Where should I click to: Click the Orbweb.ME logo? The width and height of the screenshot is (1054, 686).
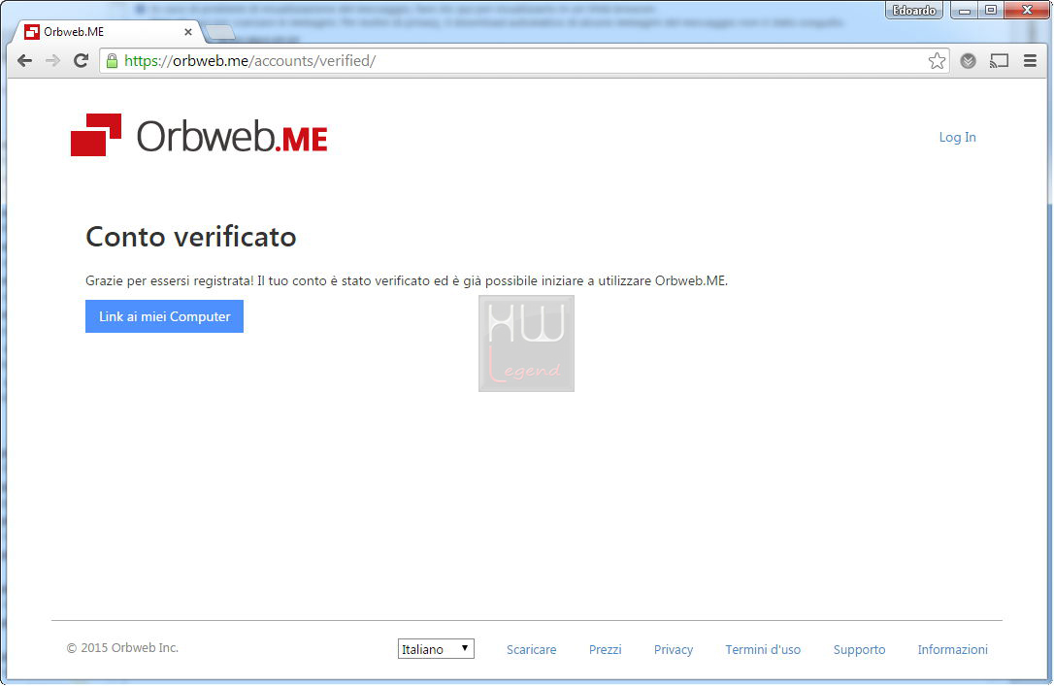coord(199,135)
